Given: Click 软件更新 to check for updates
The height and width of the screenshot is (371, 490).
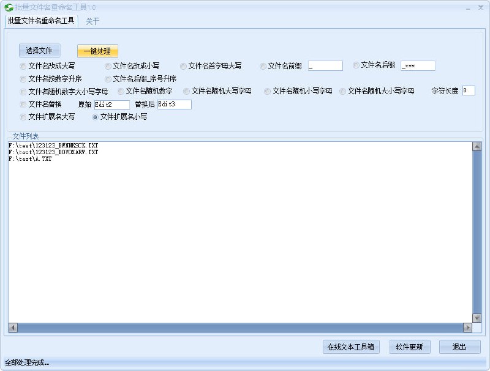Looking at the screenshot, I should 409,346.
